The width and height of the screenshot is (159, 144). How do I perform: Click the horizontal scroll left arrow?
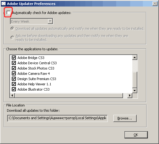tap(12, 95)
